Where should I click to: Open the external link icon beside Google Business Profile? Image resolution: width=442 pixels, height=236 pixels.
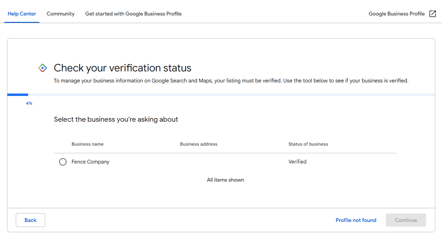click(432, 14)
